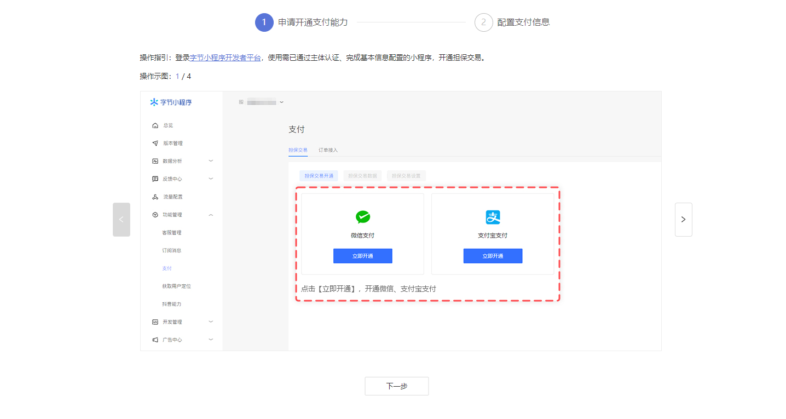This screenshot has width=786, height=419.
Task: Select the 流量配置 traffic config icon
Action: 155,196
